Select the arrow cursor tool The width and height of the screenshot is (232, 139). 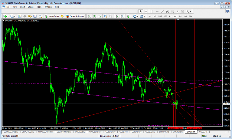pyautogui.click(x=141, y=11)
